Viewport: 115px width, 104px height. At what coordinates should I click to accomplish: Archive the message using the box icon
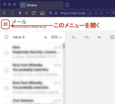[x=112, y=37]
